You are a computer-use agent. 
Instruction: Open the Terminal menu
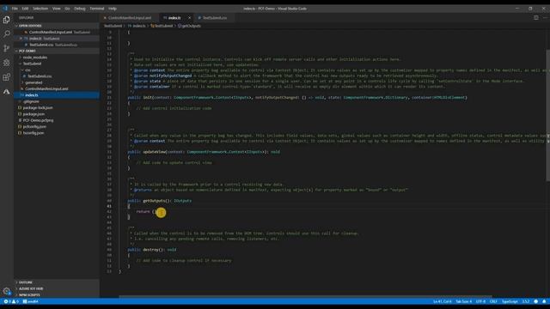[x=97, y=9]
